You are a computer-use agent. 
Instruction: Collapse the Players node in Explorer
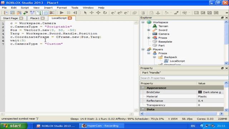coord(143,49)
